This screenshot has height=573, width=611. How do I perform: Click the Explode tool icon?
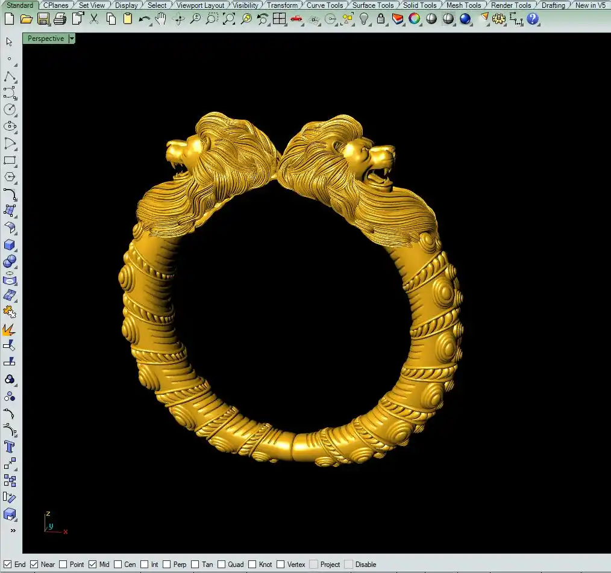tap(10, 330)
